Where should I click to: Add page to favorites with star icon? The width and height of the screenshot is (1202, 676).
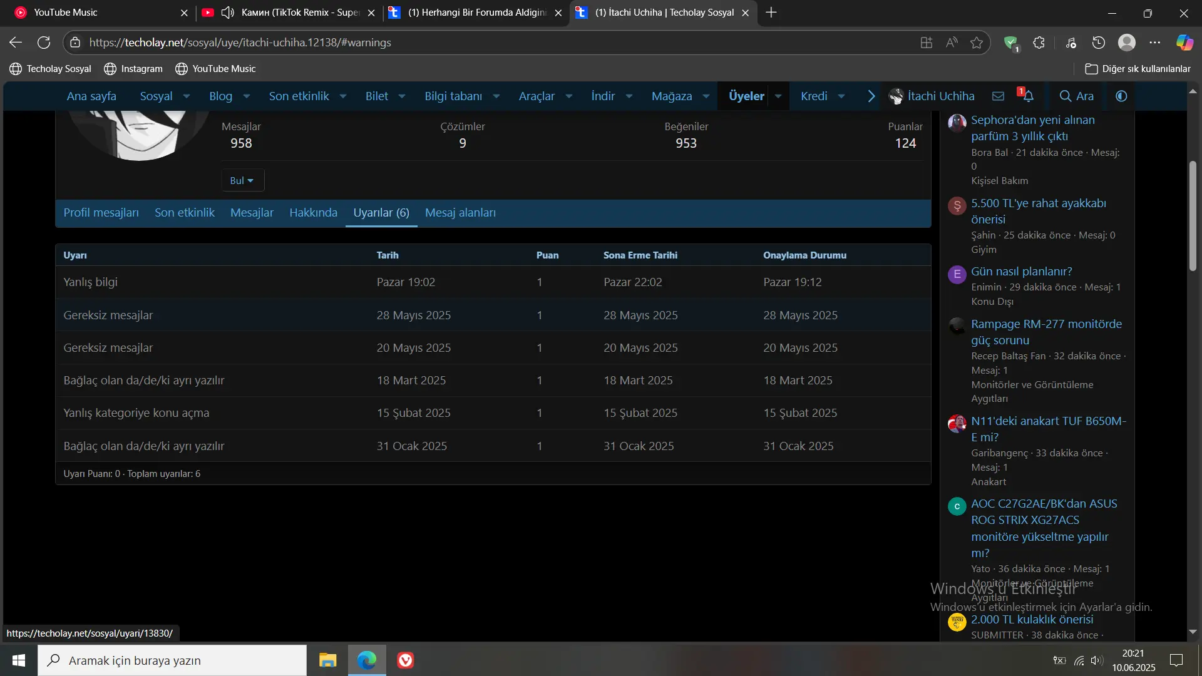(x=977, y=43)
